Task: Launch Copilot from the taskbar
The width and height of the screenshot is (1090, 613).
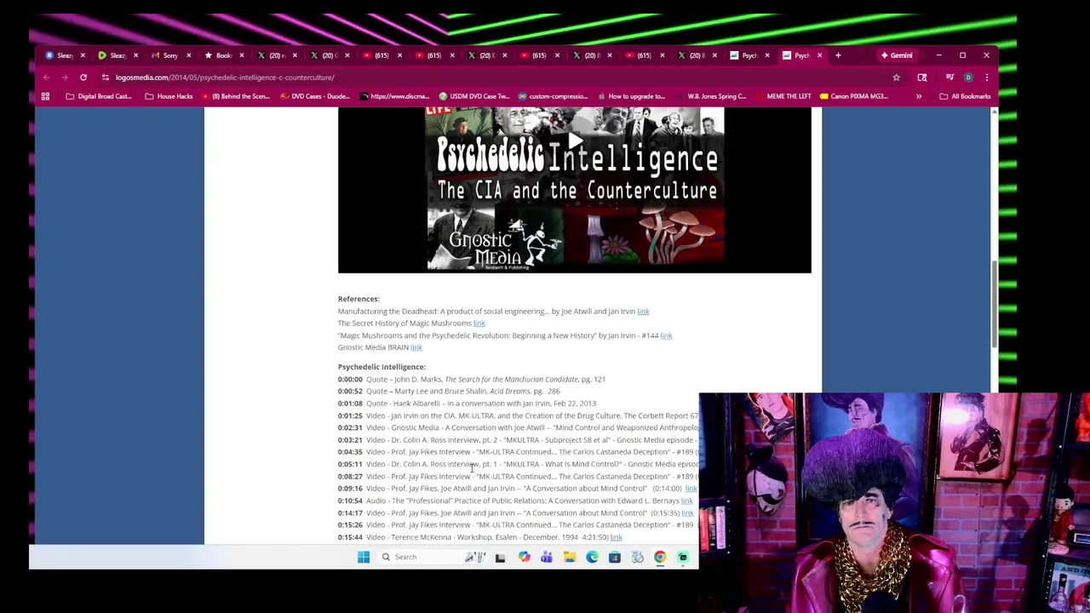Action: click(x=524, y=557)
